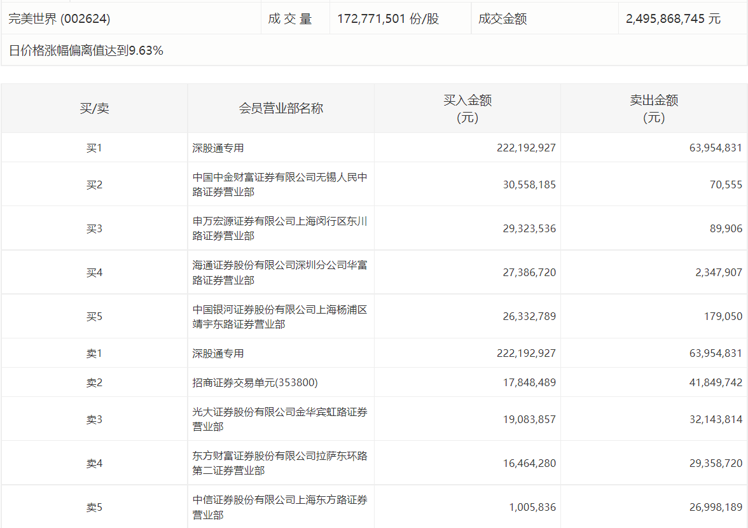Select the 成交量 value 172,771,501 份/股
Viewport: 748px width, 528px height.
pos(388,19)
